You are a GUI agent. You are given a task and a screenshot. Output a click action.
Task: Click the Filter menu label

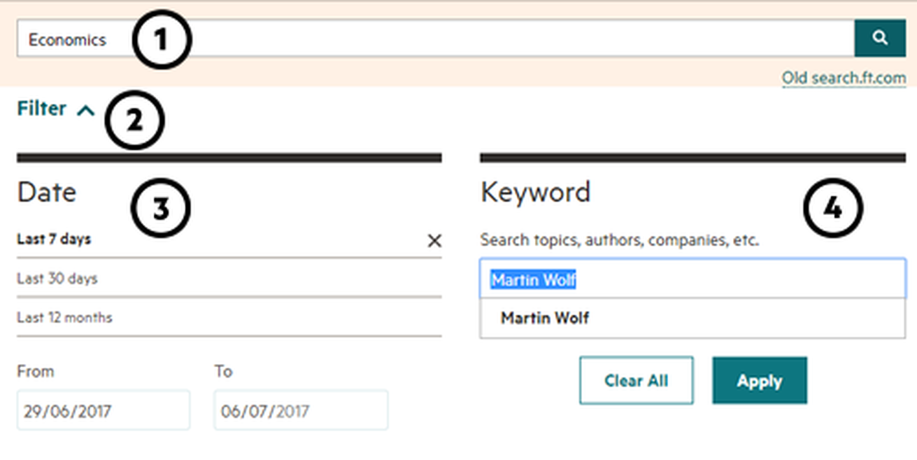[x=41, y=108]
